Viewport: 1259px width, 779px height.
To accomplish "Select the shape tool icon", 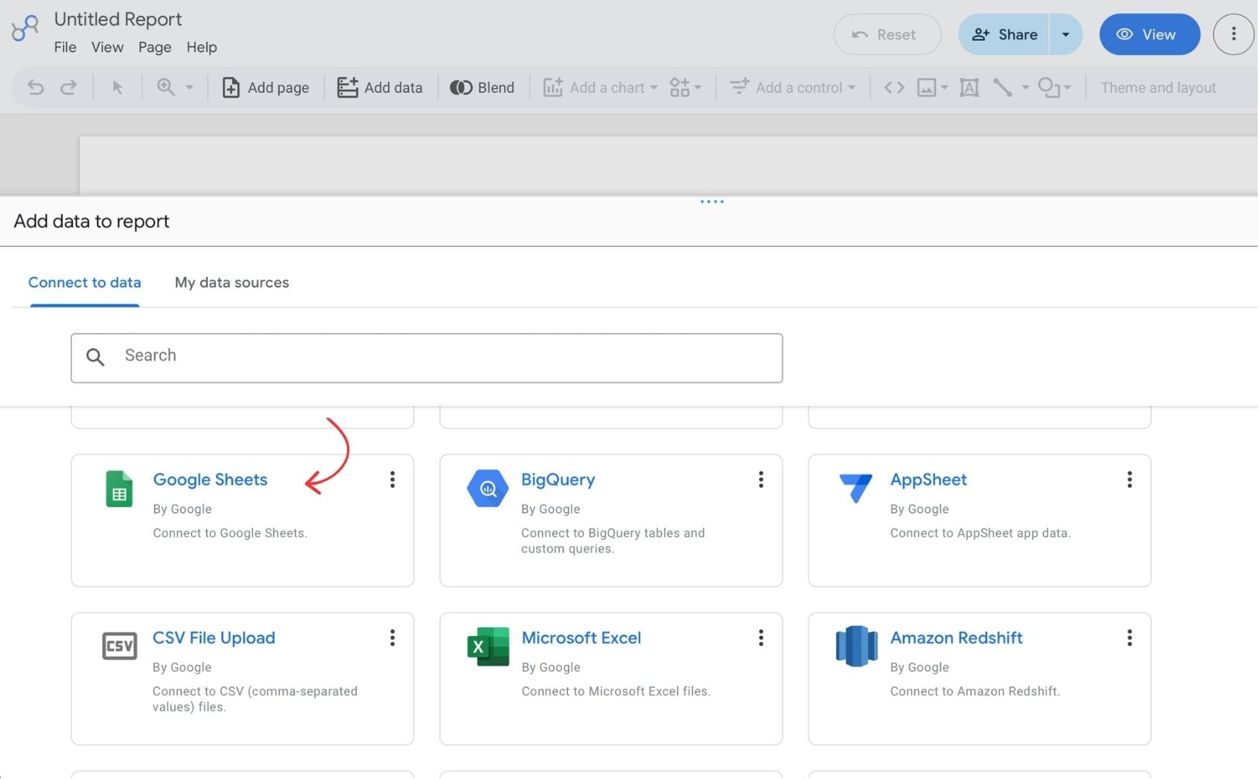I will click(x=1048, y=88).
